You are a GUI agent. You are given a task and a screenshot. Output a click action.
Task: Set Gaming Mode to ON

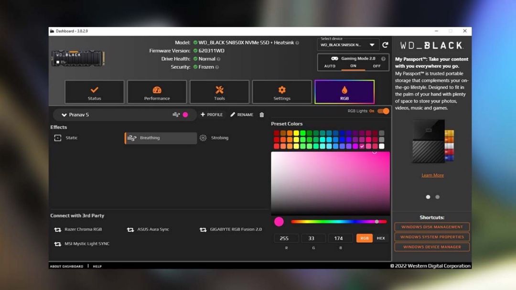pos(353,66)
